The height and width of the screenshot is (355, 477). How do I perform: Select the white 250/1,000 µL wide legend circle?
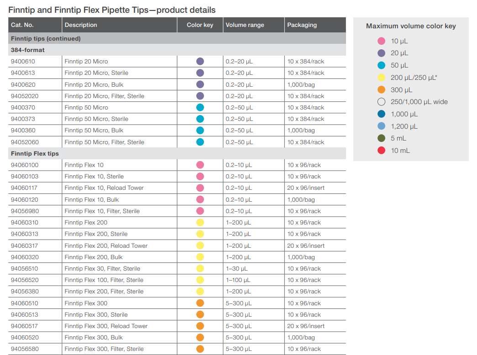click(381, 102)
